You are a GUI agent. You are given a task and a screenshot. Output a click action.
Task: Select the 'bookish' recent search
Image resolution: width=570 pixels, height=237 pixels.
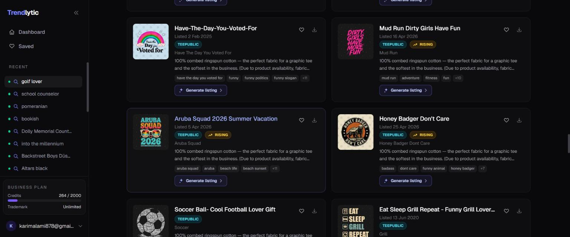(43, 119)
